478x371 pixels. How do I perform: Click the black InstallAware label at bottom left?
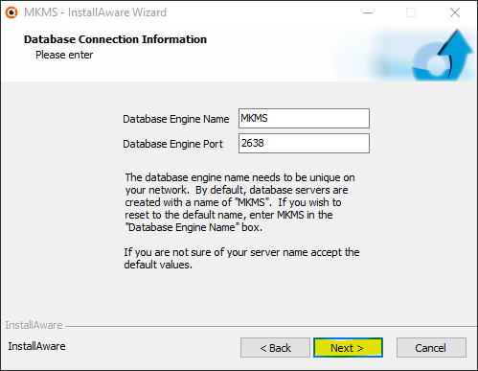(x=36, y=346)
